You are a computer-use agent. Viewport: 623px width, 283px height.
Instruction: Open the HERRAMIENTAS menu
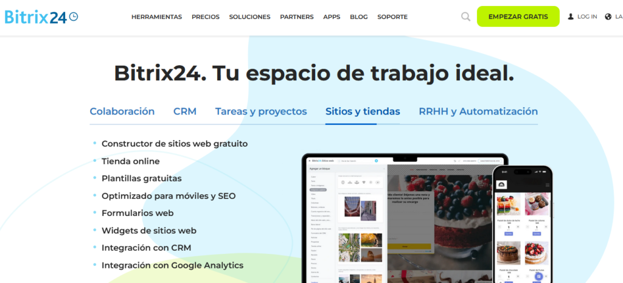156,16
